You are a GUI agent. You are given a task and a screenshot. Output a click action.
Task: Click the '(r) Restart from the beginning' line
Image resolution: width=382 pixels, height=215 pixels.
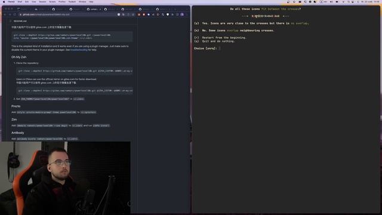(x=220, y=38)
